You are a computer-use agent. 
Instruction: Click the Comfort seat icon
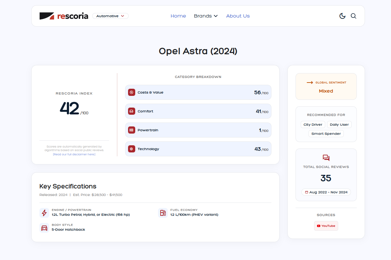[x=132, y=111]
